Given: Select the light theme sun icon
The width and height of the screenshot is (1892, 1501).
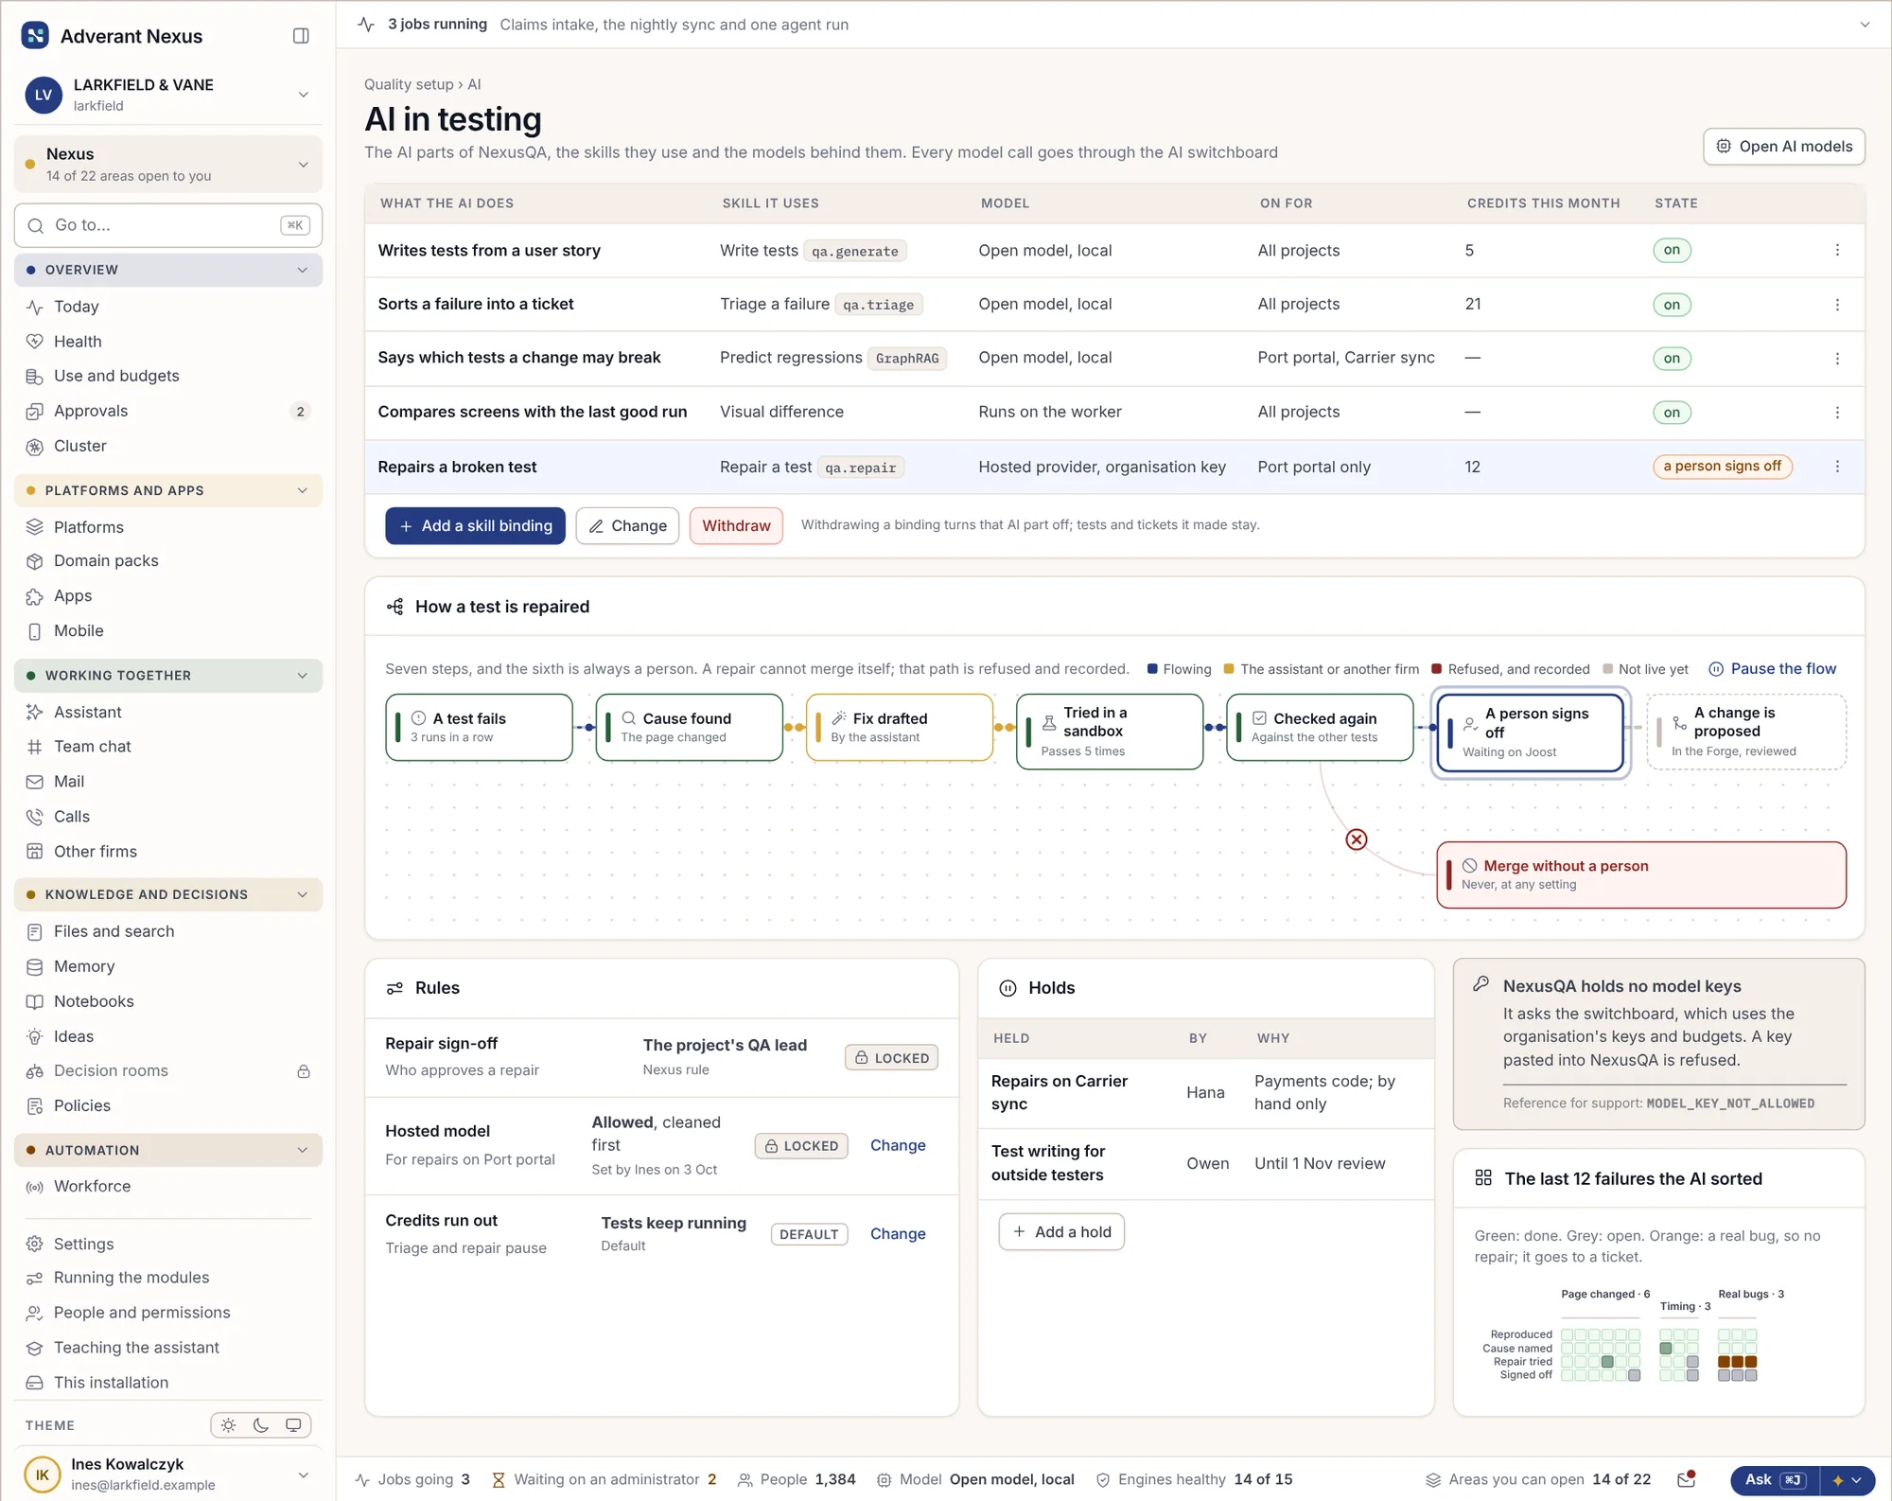Looking at the screenshot, I should point(229,1425).
